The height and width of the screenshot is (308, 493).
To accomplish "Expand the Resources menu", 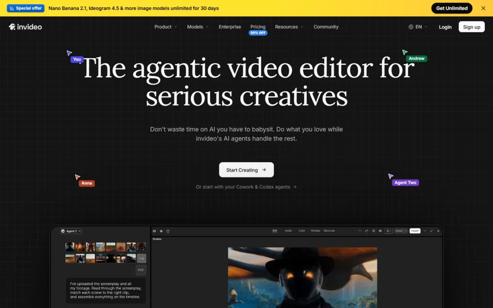I will [x=289, y=27].
